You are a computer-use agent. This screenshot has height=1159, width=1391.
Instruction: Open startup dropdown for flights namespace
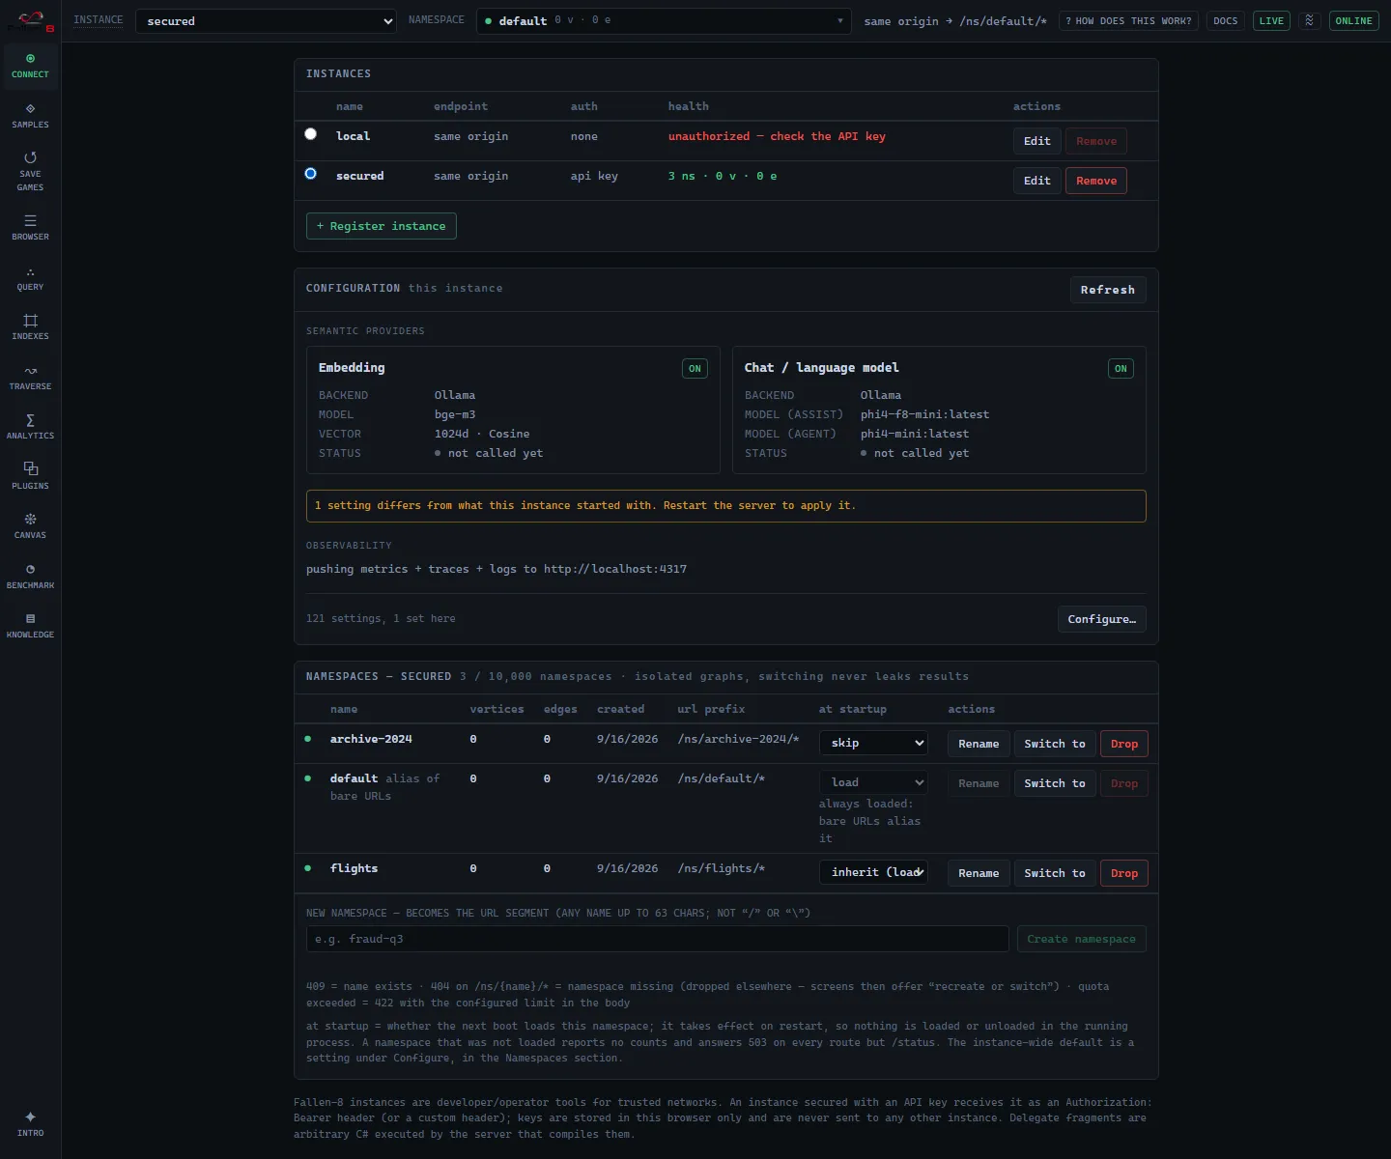(873, 872)
